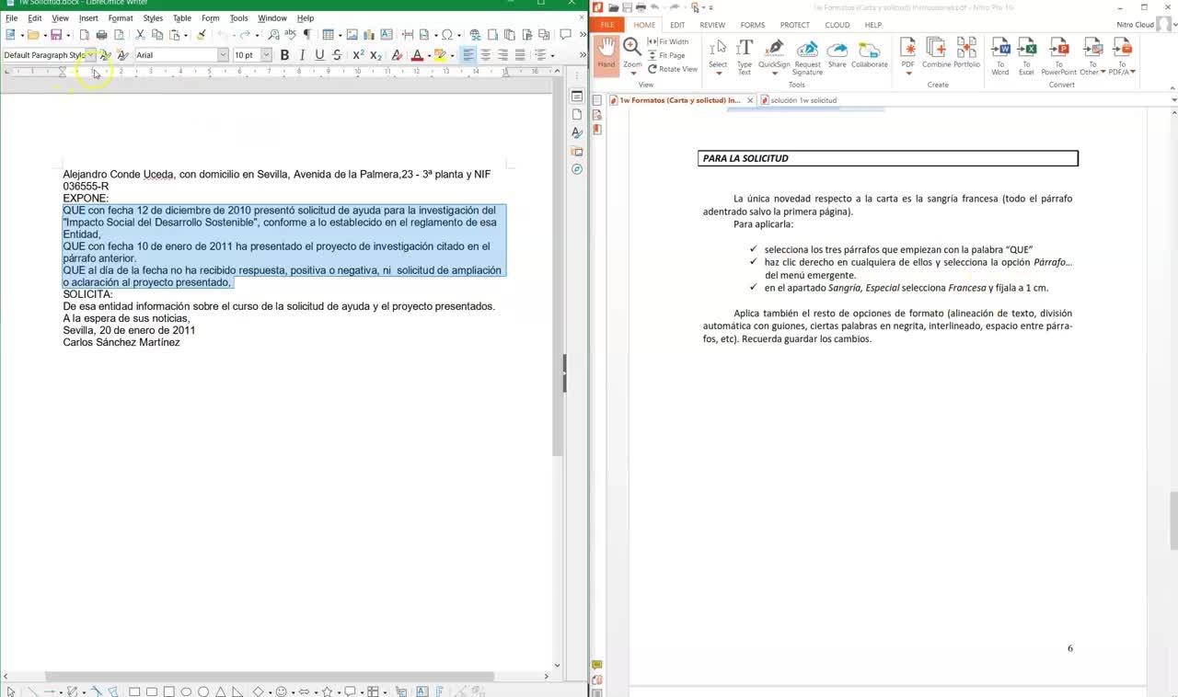Image resolution: width=1178 pixels, height=697 pixels.
Task: Select the Hand tool in Nitro
Action: coord(606,53)
